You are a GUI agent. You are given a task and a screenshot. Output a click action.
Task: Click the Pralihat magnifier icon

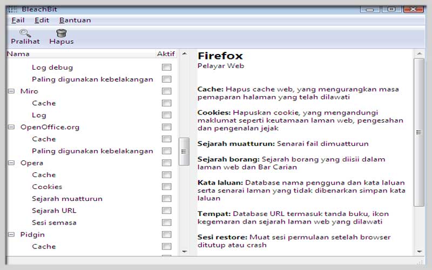[25, 33]
